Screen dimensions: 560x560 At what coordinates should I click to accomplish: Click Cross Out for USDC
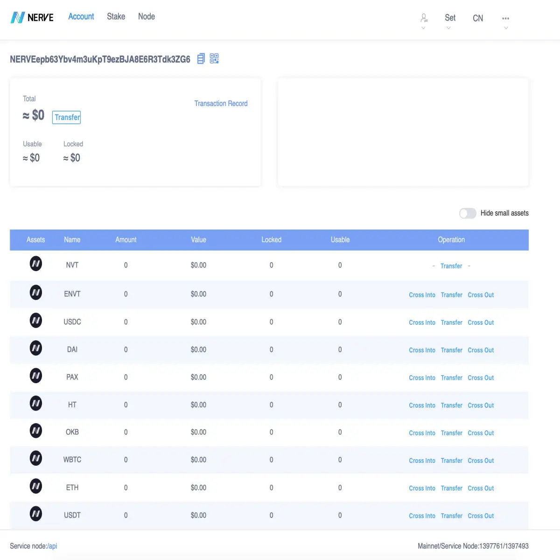(x=481, y=322)
